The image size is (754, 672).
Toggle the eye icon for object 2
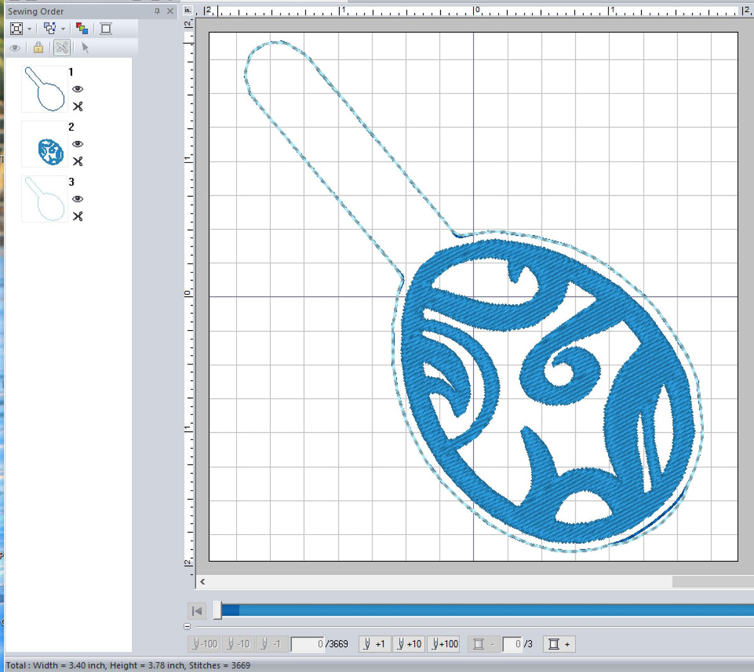pyautogui.click(x=77, y=144)
